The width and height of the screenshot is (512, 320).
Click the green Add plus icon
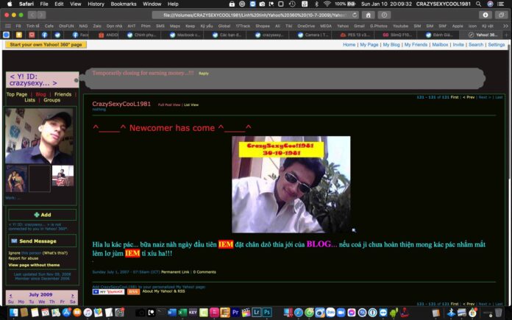[35, 215]
